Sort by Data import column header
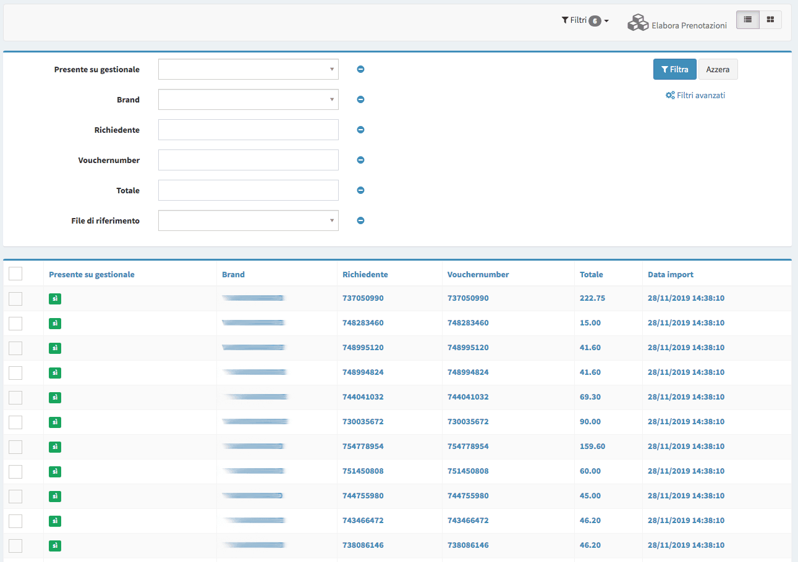 [x=671, y=274]
